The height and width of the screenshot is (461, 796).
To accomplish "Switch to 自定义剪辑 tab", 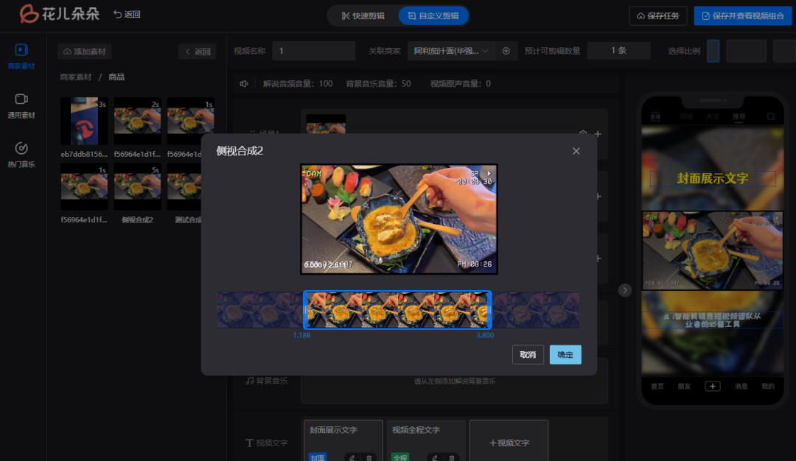I will pyautogui.click(x=433, y=15).
